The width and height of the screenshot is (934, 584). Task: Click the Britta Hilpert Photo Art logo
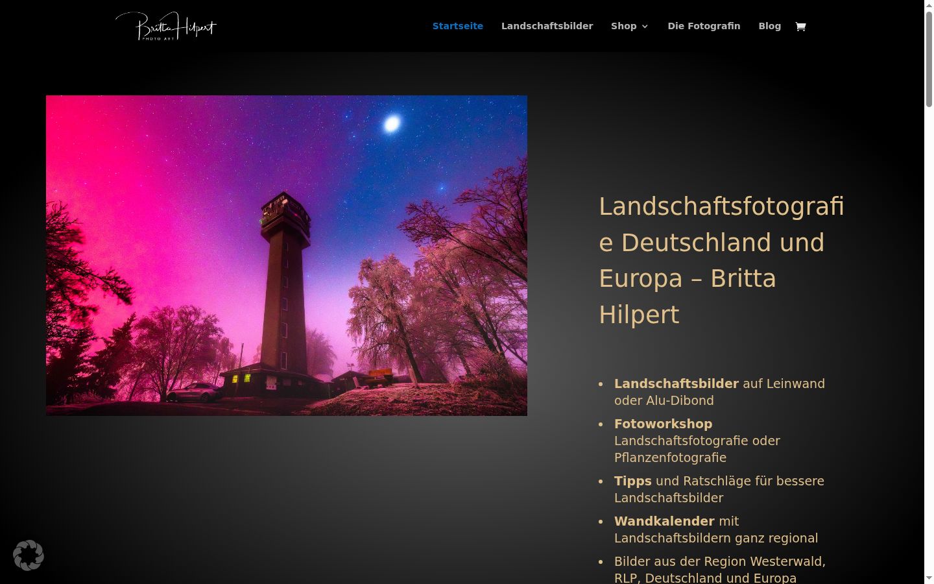(x=166, y=26)
